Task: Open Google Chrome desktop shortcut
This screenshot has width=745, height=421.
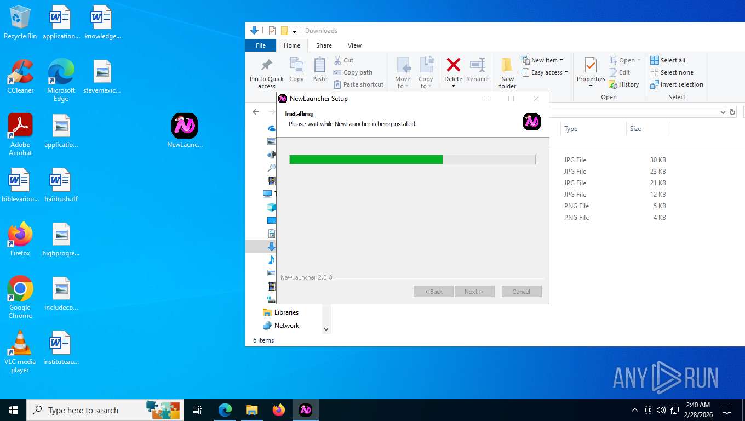Action: click(x=20, y=298)
